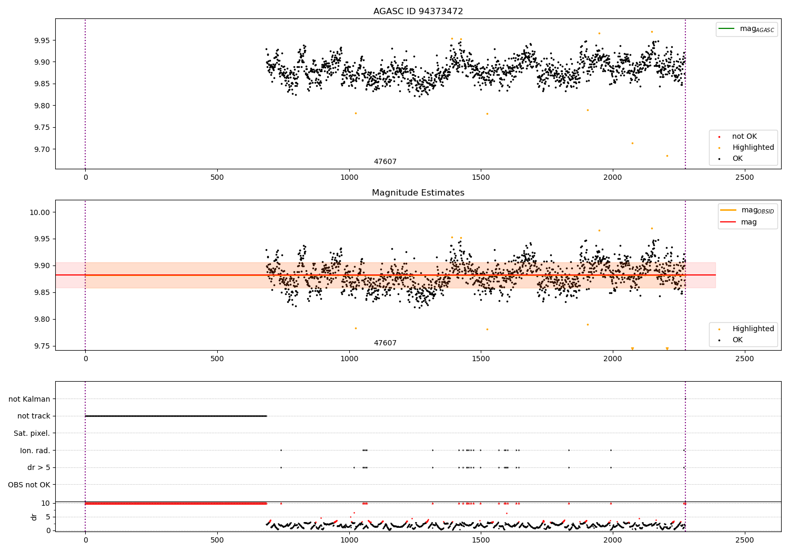Click the '9.75' y-tick in Magnitude Estimates

click(x=42, y=346)
